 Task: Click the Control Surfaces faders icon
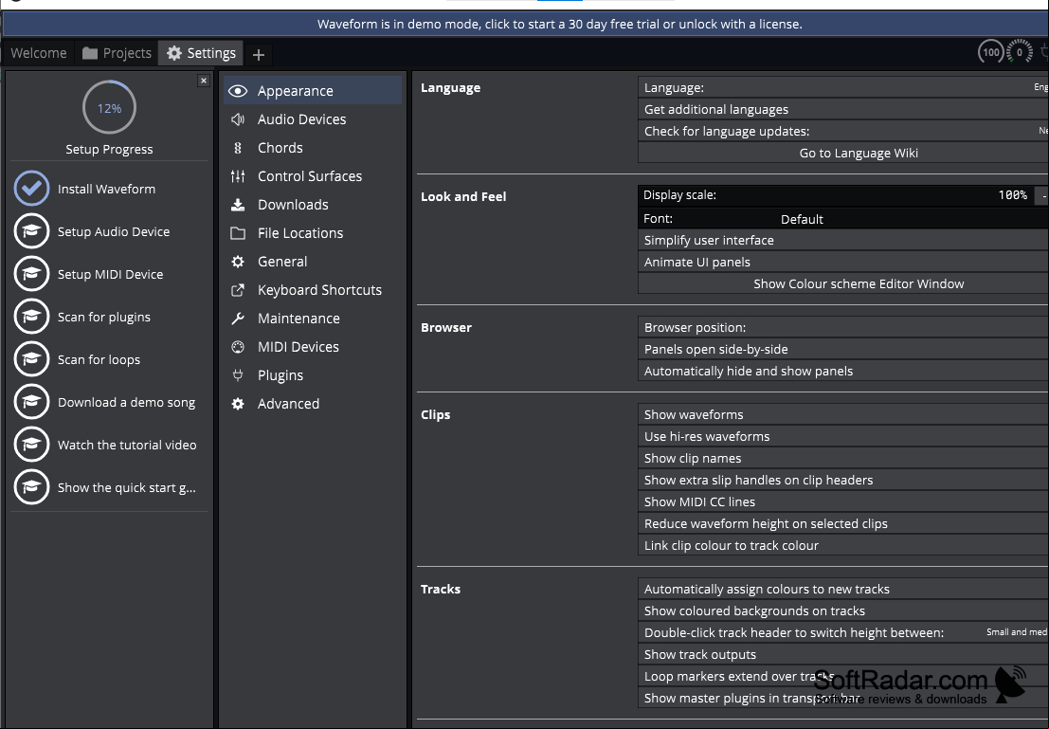tap(238, 176)
